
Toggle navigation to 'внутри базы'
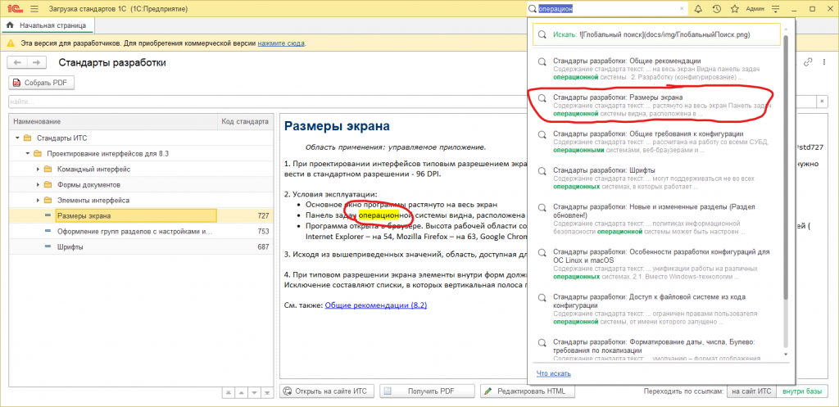click(x=802, y=391)
